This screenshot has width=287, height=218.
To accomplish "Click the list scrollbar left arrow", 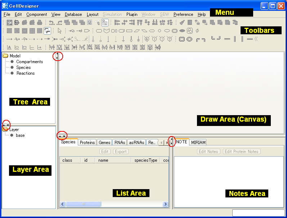I will coord(63,204).
